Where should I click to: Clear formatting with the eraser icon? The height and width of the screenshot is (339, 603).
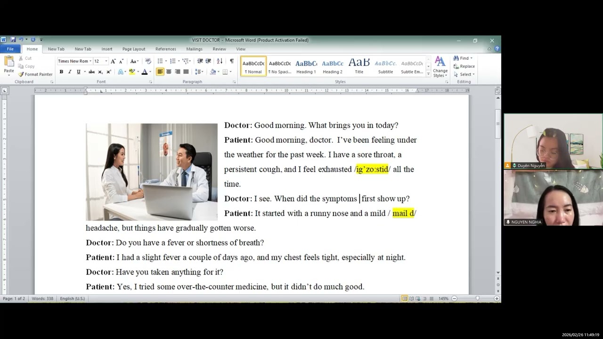click(148, 61)
